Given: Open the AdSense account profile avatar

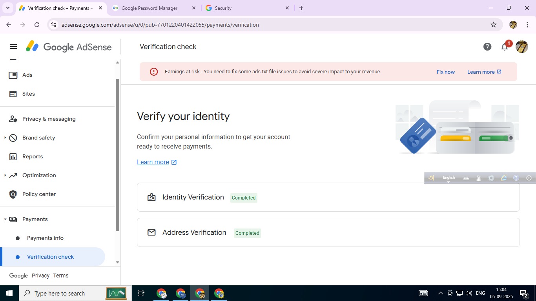Looking at the screenshot, I should point(522,47).
